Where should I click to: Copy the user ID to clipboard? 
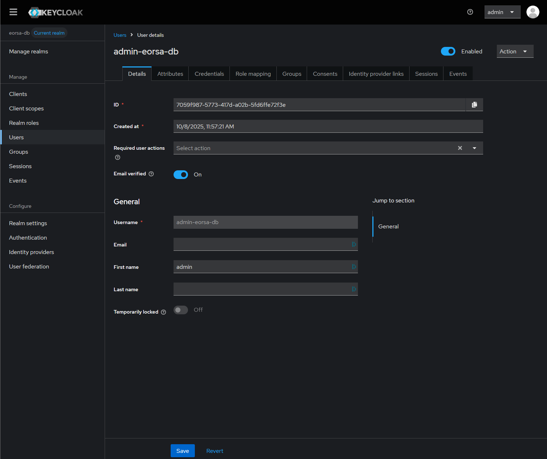pyautogui.click(x=474, y=105)
